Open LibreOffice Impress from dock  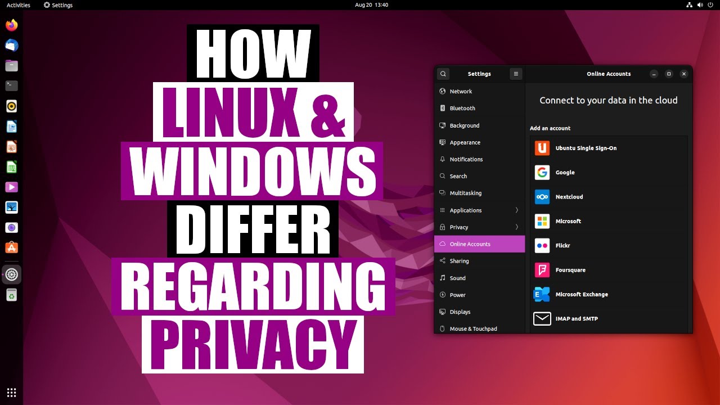click(11, 147)
